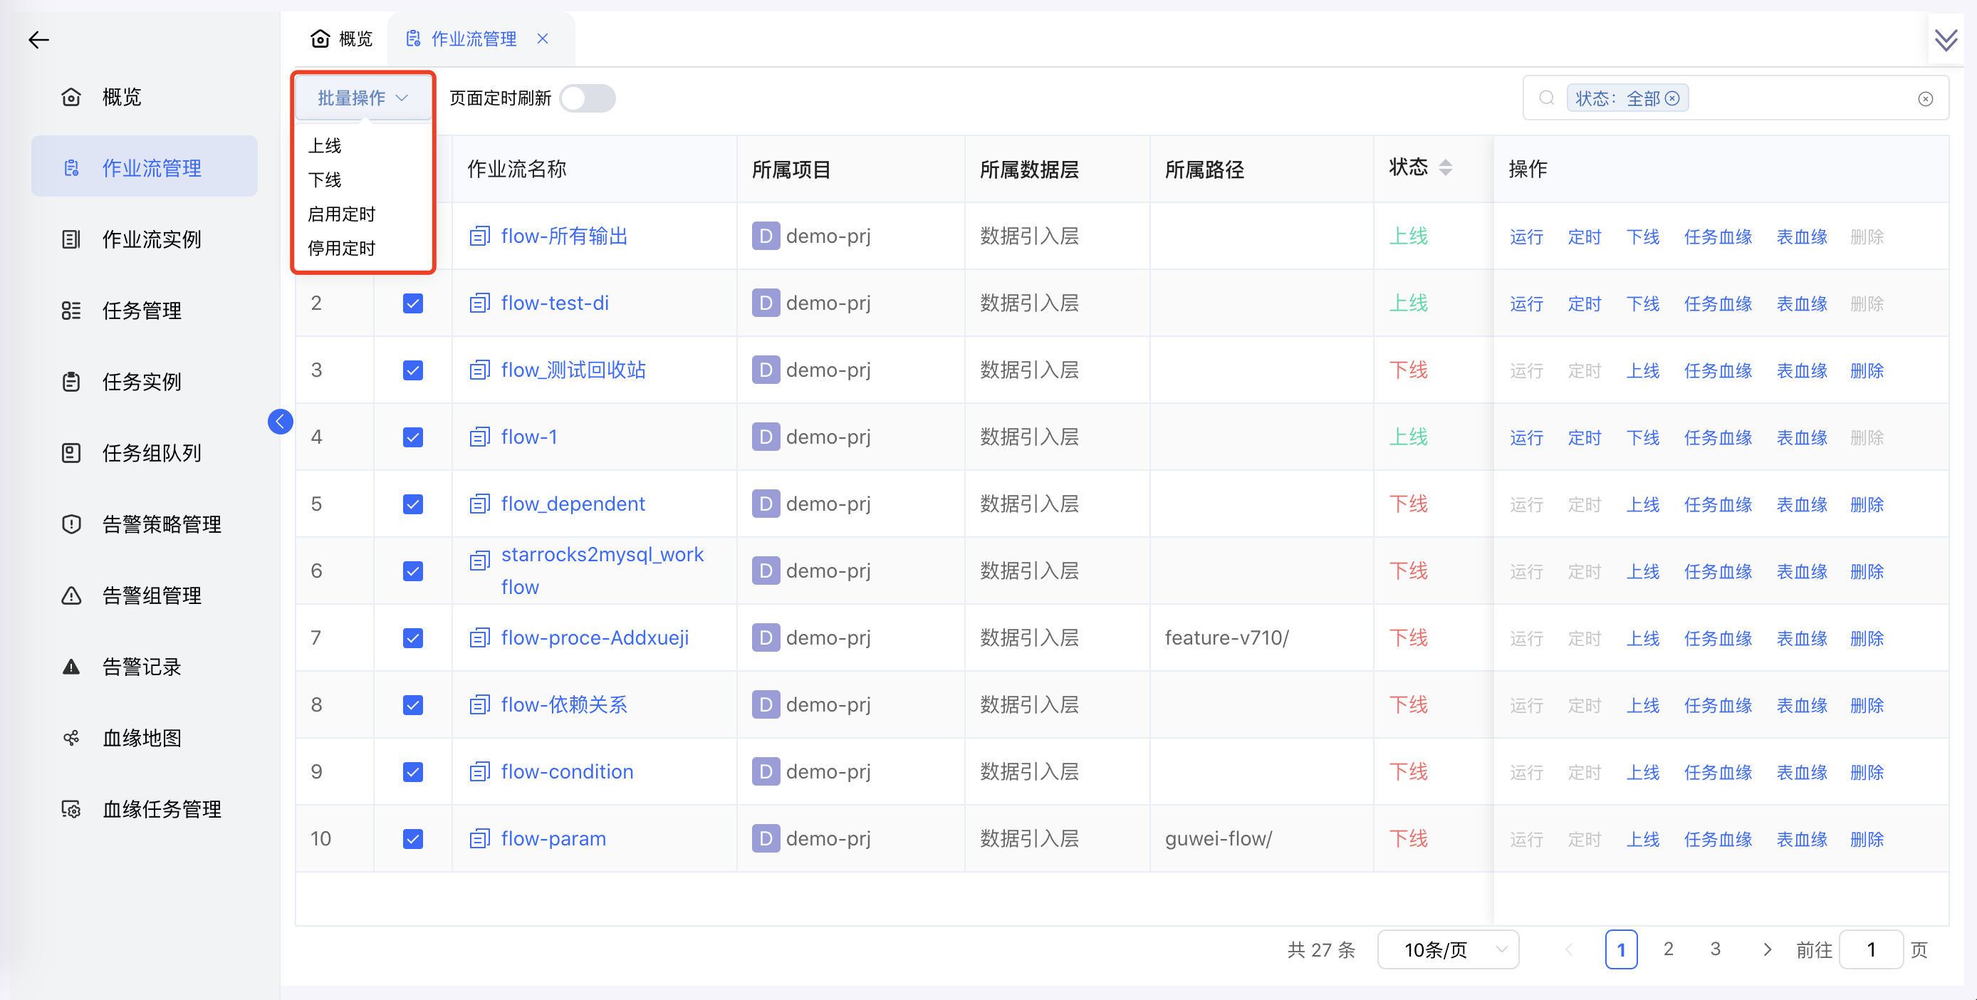Open the flow-condition workflow link

pos(566,771)
